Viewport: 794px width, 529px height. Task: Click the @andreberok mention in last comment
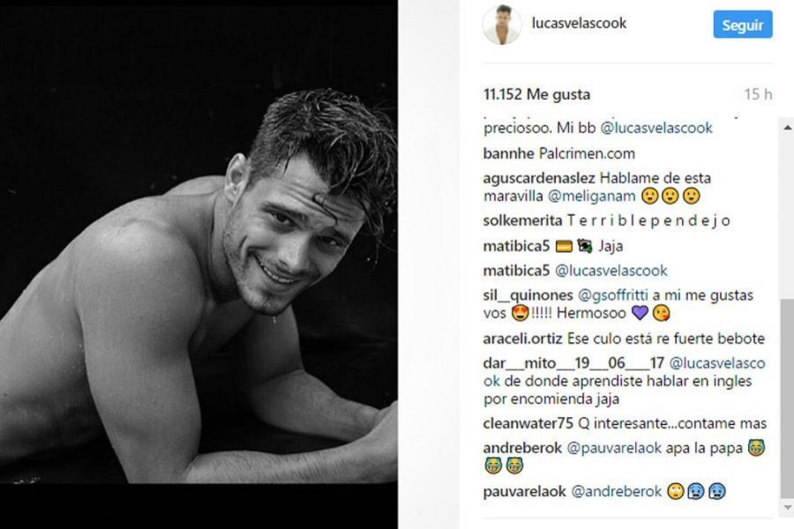[x=617, y=492]
